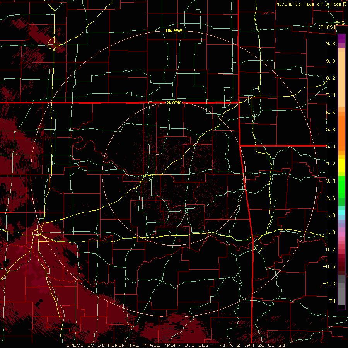
Task: Click the 03:23 timestamp text
Action: tap(276, 345)
